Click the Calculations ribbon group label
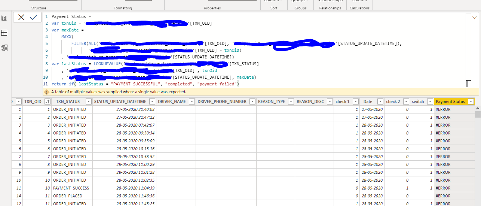This screenshot has height=206, width=481. tap(359, 8)
